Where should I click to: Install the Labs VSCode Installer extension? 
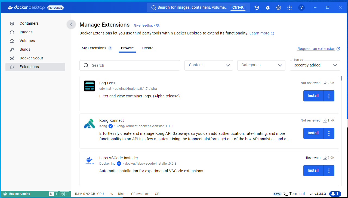pyautogui.click(x=313, y=171)
